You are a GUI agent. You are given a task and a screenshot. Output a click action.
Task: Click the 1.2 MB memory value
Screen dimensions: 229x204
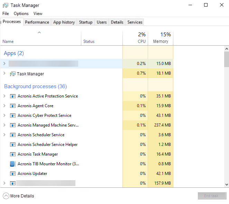(165, 145)
